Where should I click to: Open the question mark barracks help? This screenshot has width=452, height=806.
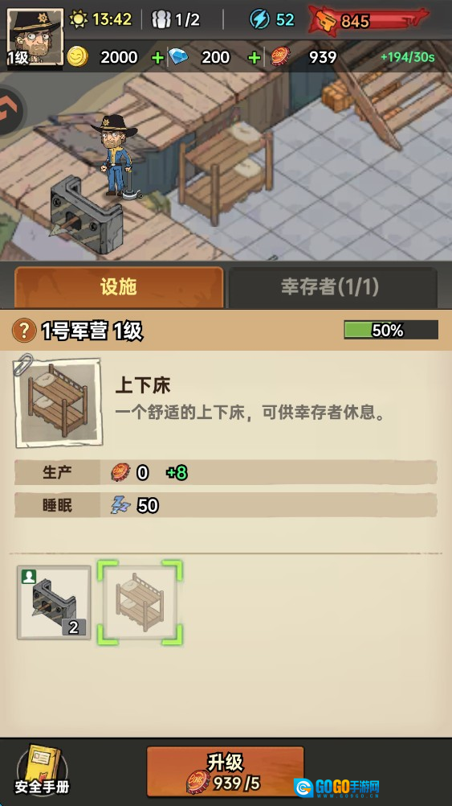[23, 331]
